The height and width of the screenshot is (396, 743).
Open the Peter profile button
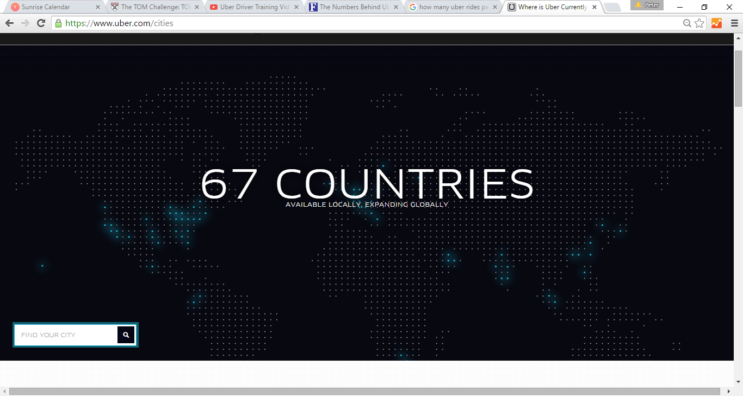[x=647, y=5]
